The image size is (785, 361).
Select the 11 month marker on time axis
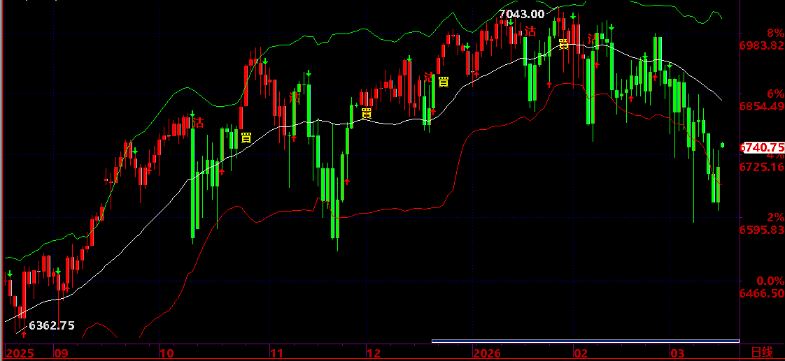click(x=277, y=353)
